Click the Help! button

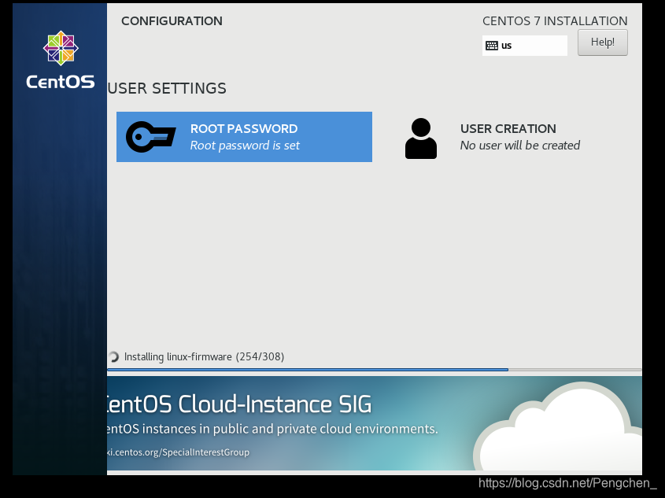point(602,42)
